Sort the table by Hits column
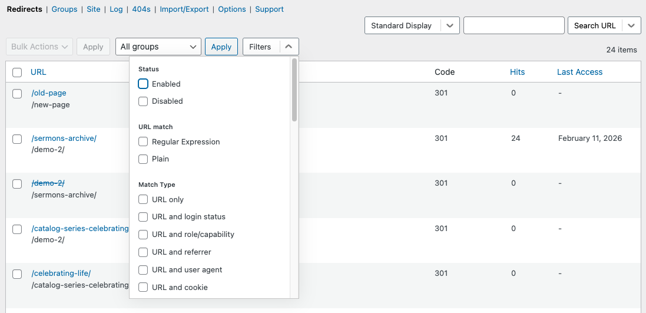Viewport: 646px width, 313px height. 517,72
